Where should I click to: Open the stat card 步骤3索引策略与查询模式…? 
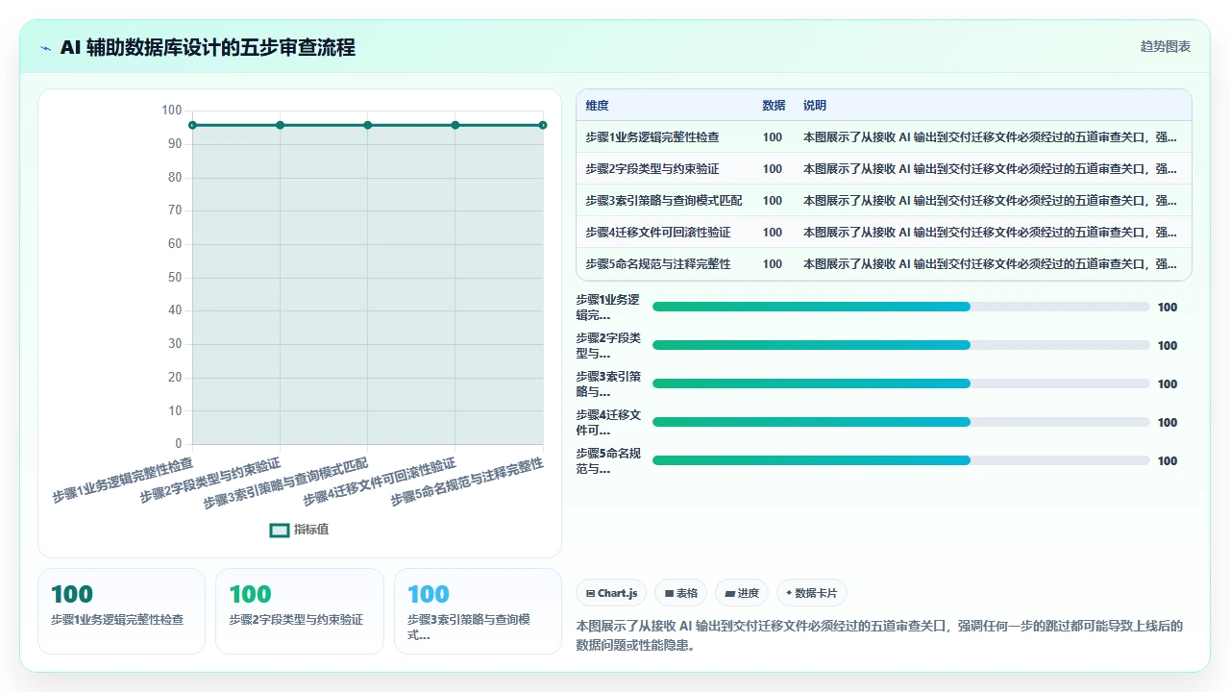[x=478, y=611]
